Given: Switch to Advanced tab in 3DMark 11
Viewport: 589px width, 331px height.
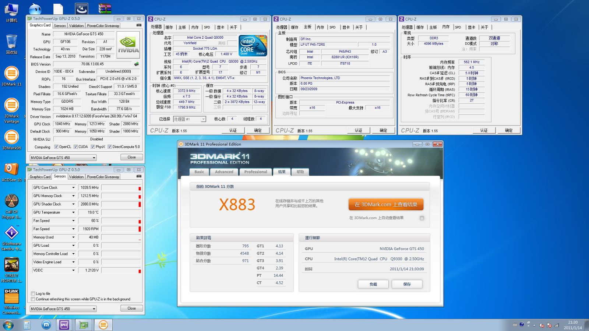Looking at the screenshot, I should point(224,172).
